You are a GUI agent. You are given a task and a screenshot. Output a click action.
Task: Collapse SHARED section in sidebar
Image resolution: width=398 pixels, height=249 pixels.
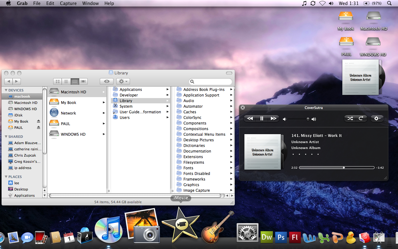tap(6, 137)
